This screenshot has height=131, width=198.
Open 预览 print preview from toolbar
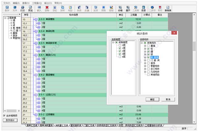30,9
